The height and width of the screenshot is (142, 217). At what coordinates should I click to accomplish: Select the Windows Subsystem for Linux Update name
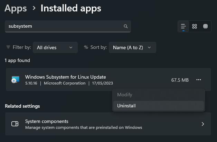click(x=66, y=77)
